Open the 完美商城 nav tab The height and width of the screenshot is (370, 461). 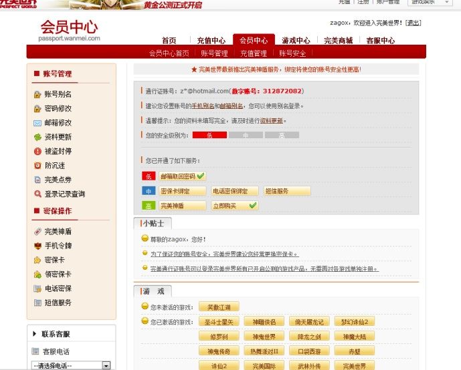(x=338, y=40)
